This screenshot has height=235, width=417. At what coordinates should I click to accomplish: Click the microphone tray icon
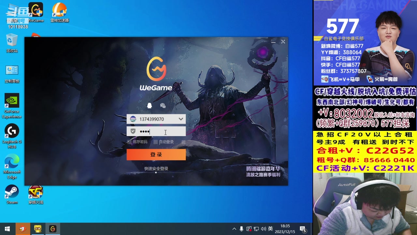tap(241, 229)
